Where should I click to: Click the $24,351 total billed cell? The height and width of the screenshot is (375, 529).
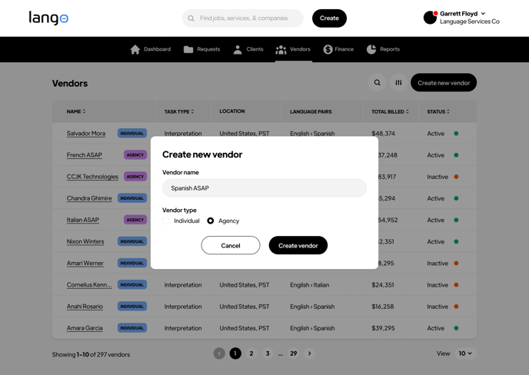(x=383, y=285)
